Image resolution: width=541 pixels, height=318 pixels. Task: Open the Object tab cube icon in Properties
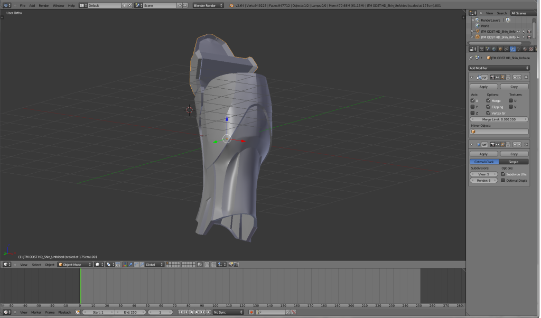tap(500, 49)
